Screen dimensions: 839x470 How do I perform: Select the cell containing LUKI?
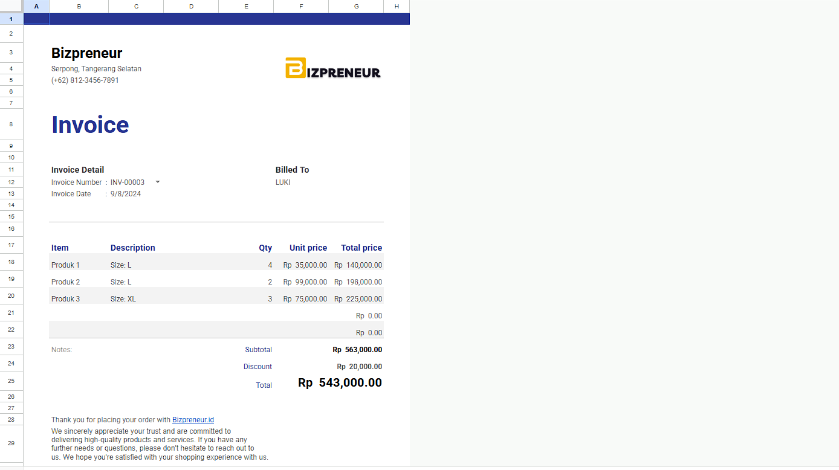pyautogui.click(x=283, y=182)
